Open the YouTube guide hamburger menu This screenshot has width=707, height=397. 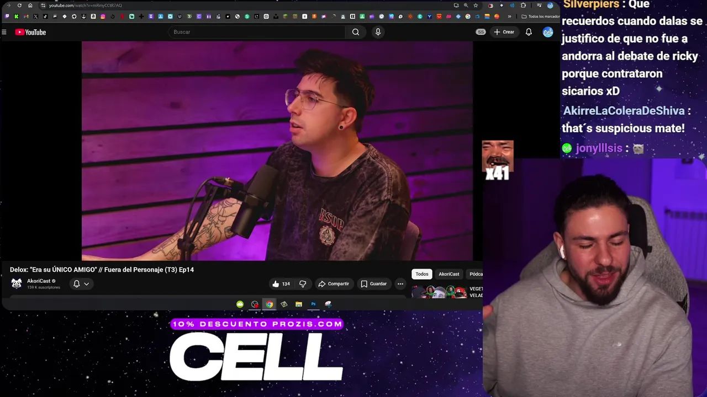(4, 32)
